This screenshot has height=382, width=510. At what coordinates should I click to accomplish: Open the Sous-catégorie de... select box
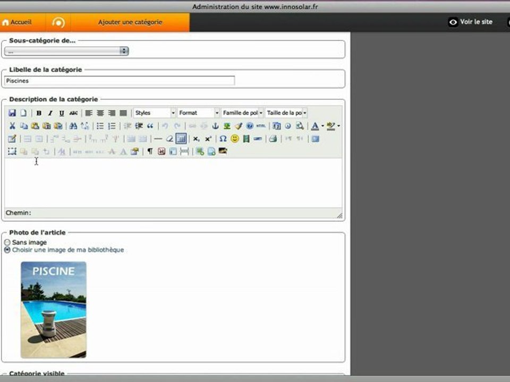point(66,51)
